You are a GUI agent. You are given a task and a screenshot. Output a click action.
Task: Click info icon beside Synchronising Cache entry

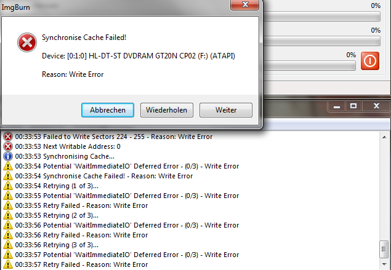tap(8, 156)
